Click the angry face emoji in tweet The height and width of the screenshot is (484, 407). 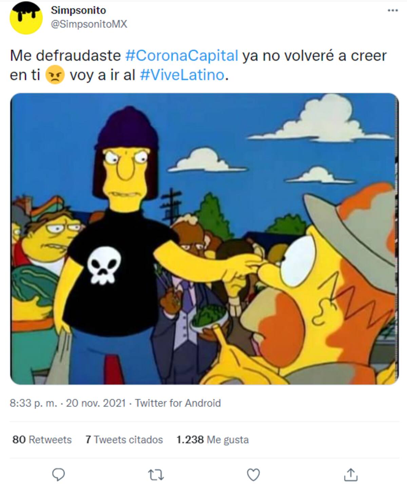(55, 75)
